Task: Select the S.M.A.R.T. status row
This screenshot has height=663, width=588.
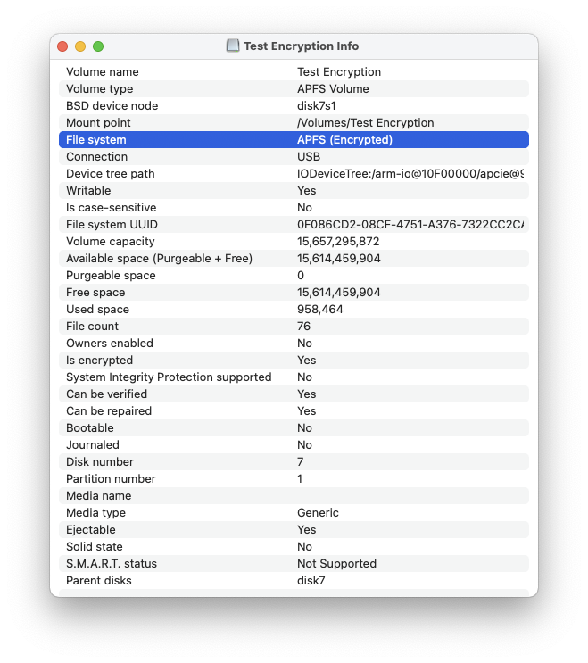Action: pos(294,564)
